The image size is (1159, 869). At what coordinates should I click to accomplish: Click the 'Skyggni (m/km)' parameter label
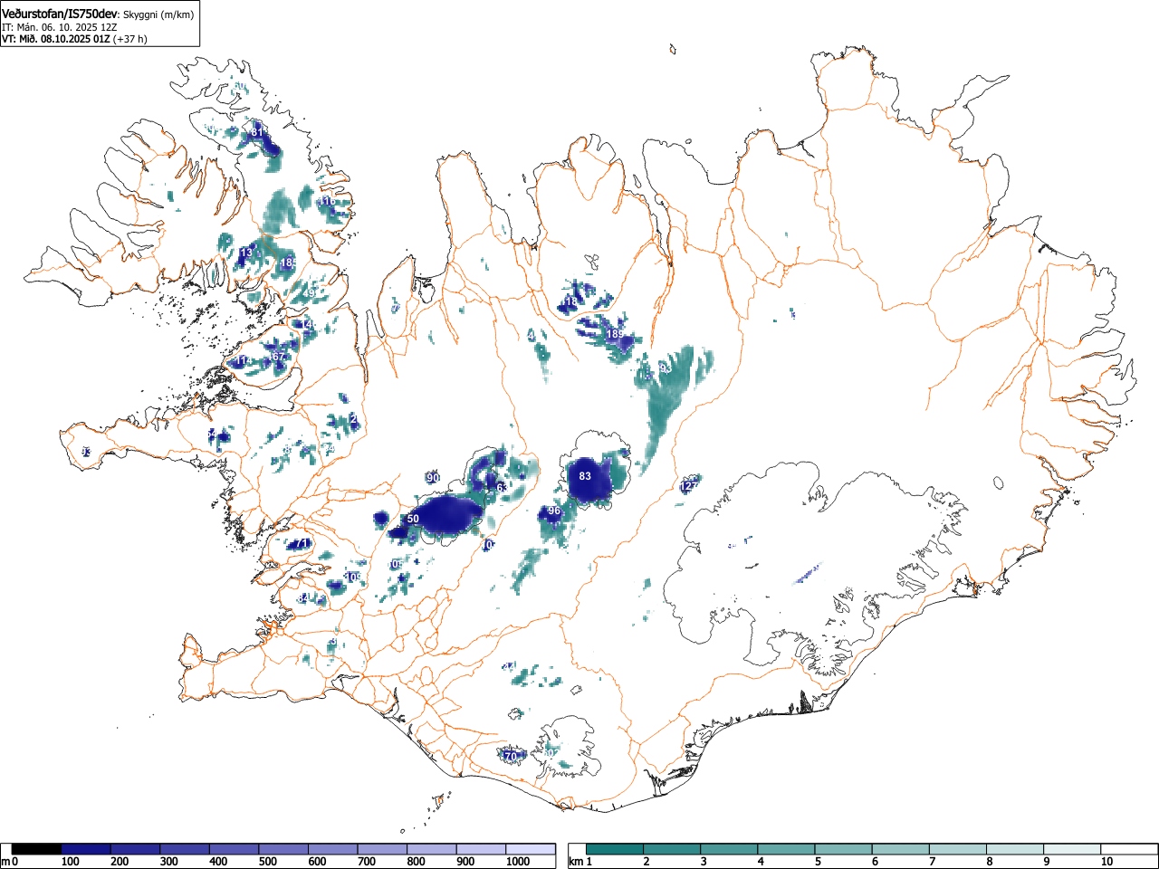click(x=158, y=14)
